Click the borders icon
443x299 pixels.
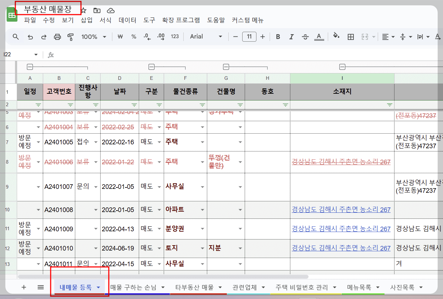(x=351, y=36)
